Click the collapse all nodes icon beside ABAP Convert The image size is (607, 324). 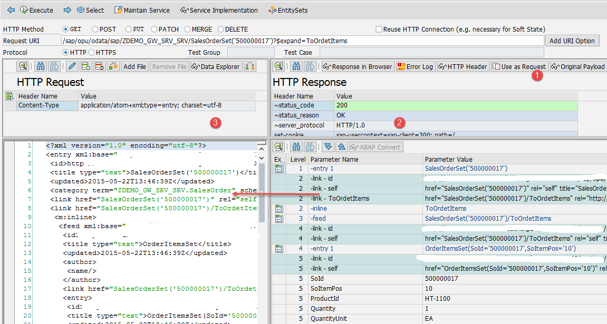coord(341,147)
